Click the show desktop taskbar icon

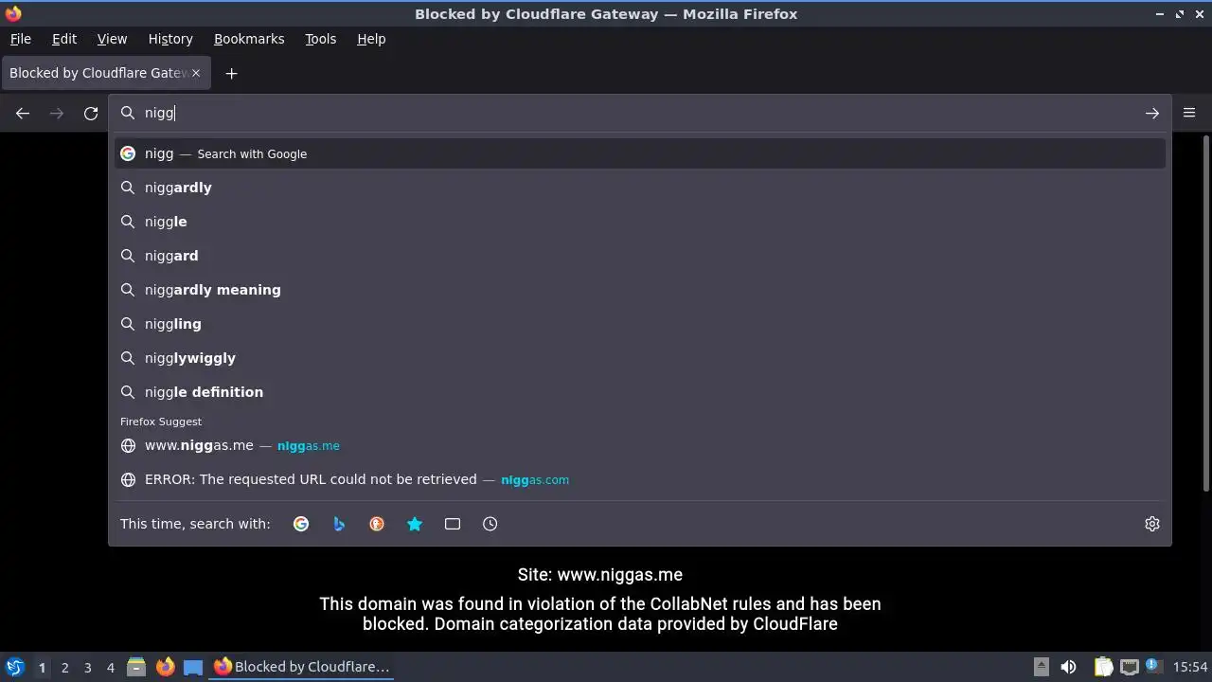tap(193, 667)
